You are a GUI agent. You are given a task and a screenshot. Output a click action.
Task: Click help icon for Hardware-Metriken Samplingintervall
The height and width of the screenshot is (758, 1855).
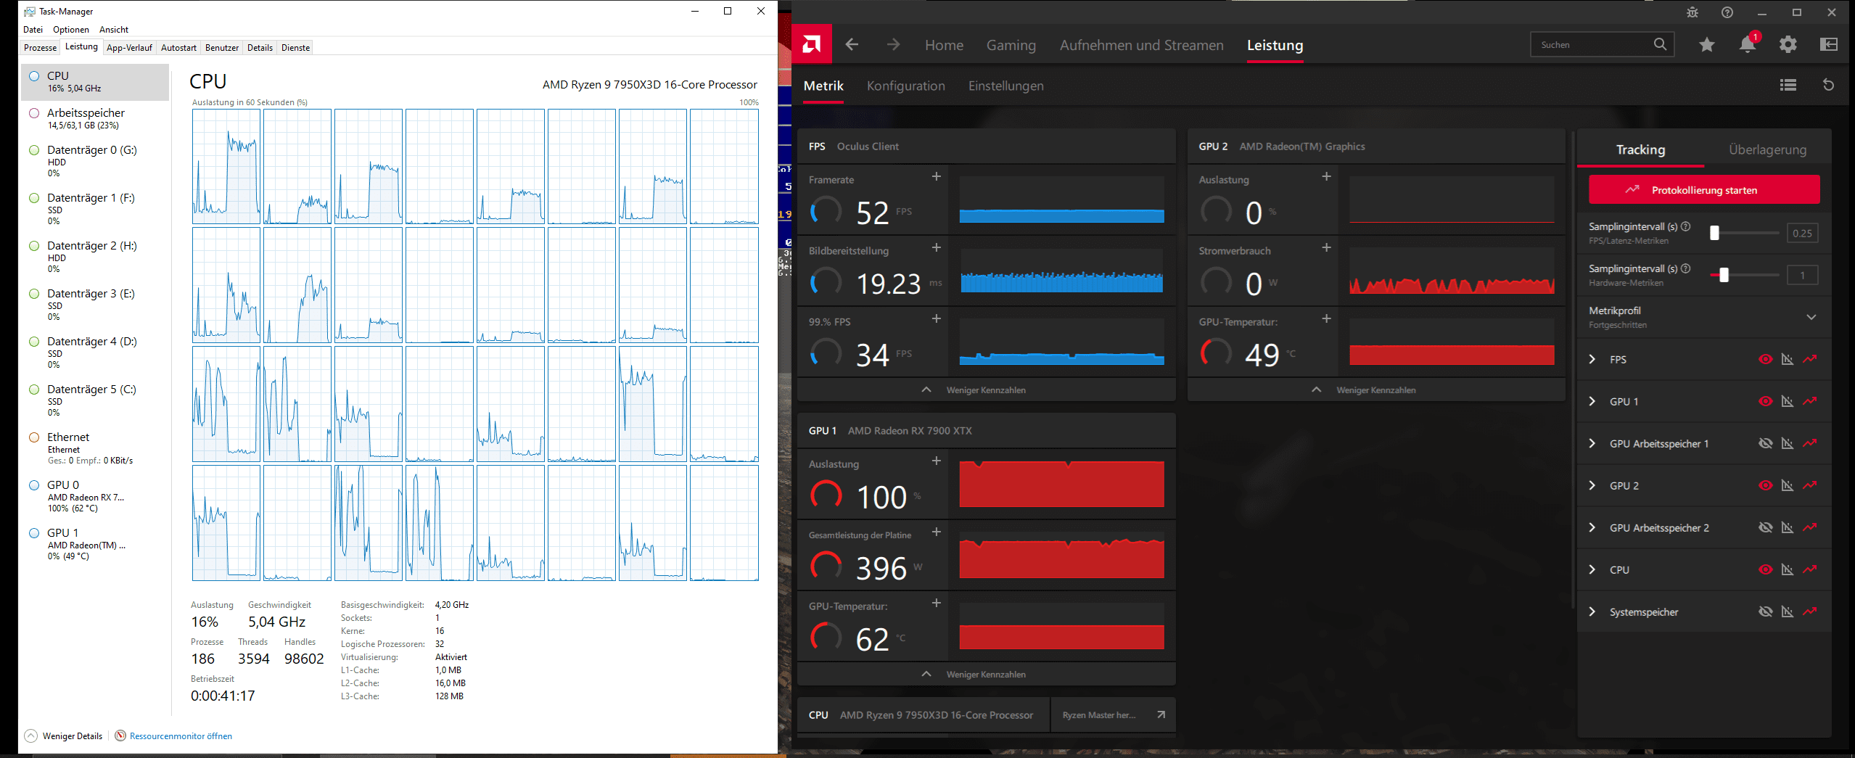(1686, 268)
